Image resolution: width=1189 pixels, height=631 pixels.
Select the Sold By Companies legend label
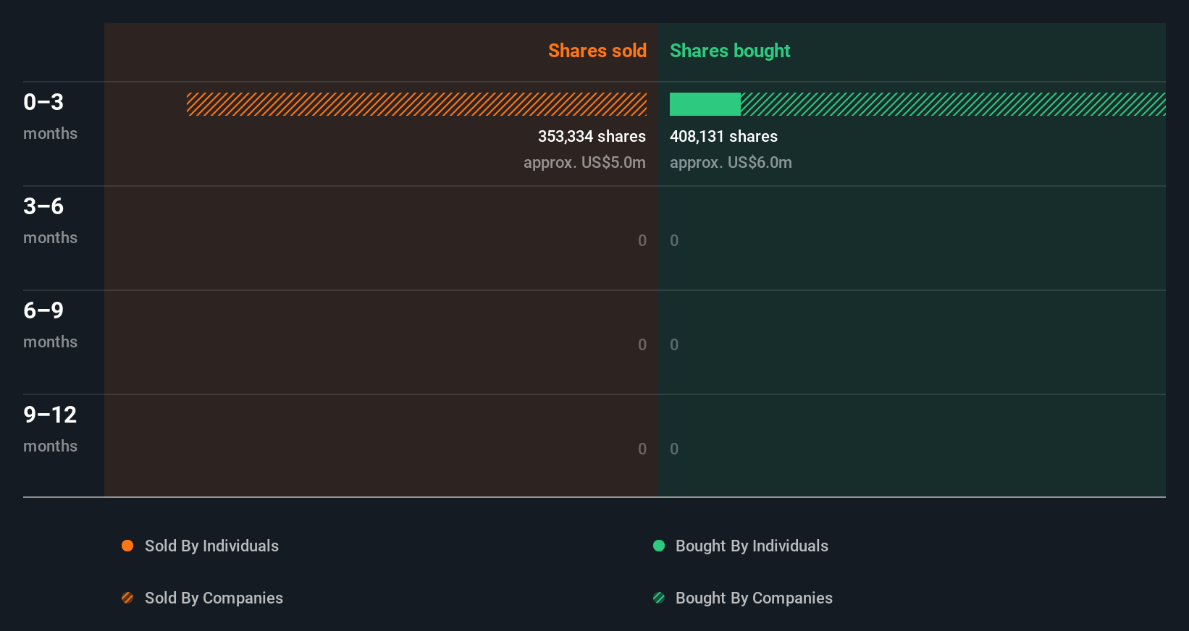pyautogui.click(x=214, y=598)
